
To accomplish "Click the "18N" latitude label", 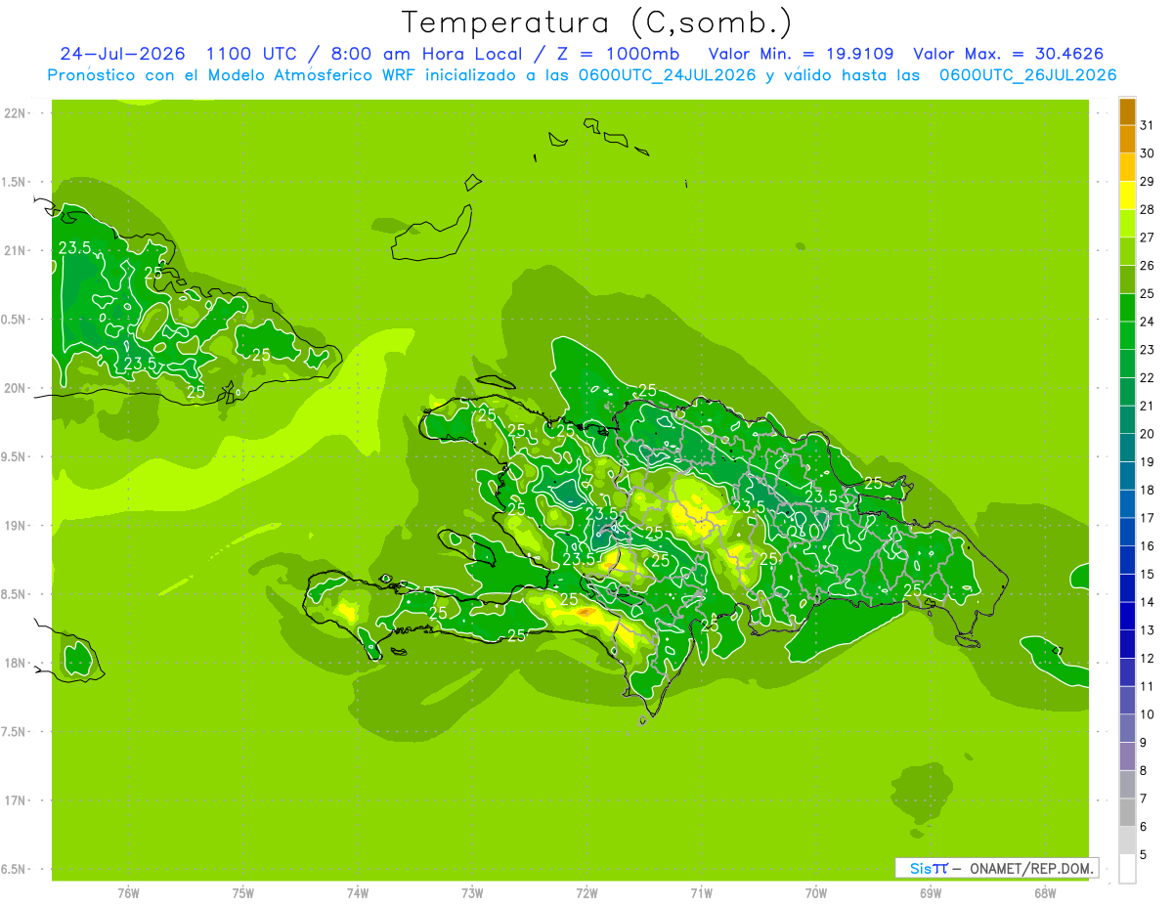I will (x=15, y=663).
